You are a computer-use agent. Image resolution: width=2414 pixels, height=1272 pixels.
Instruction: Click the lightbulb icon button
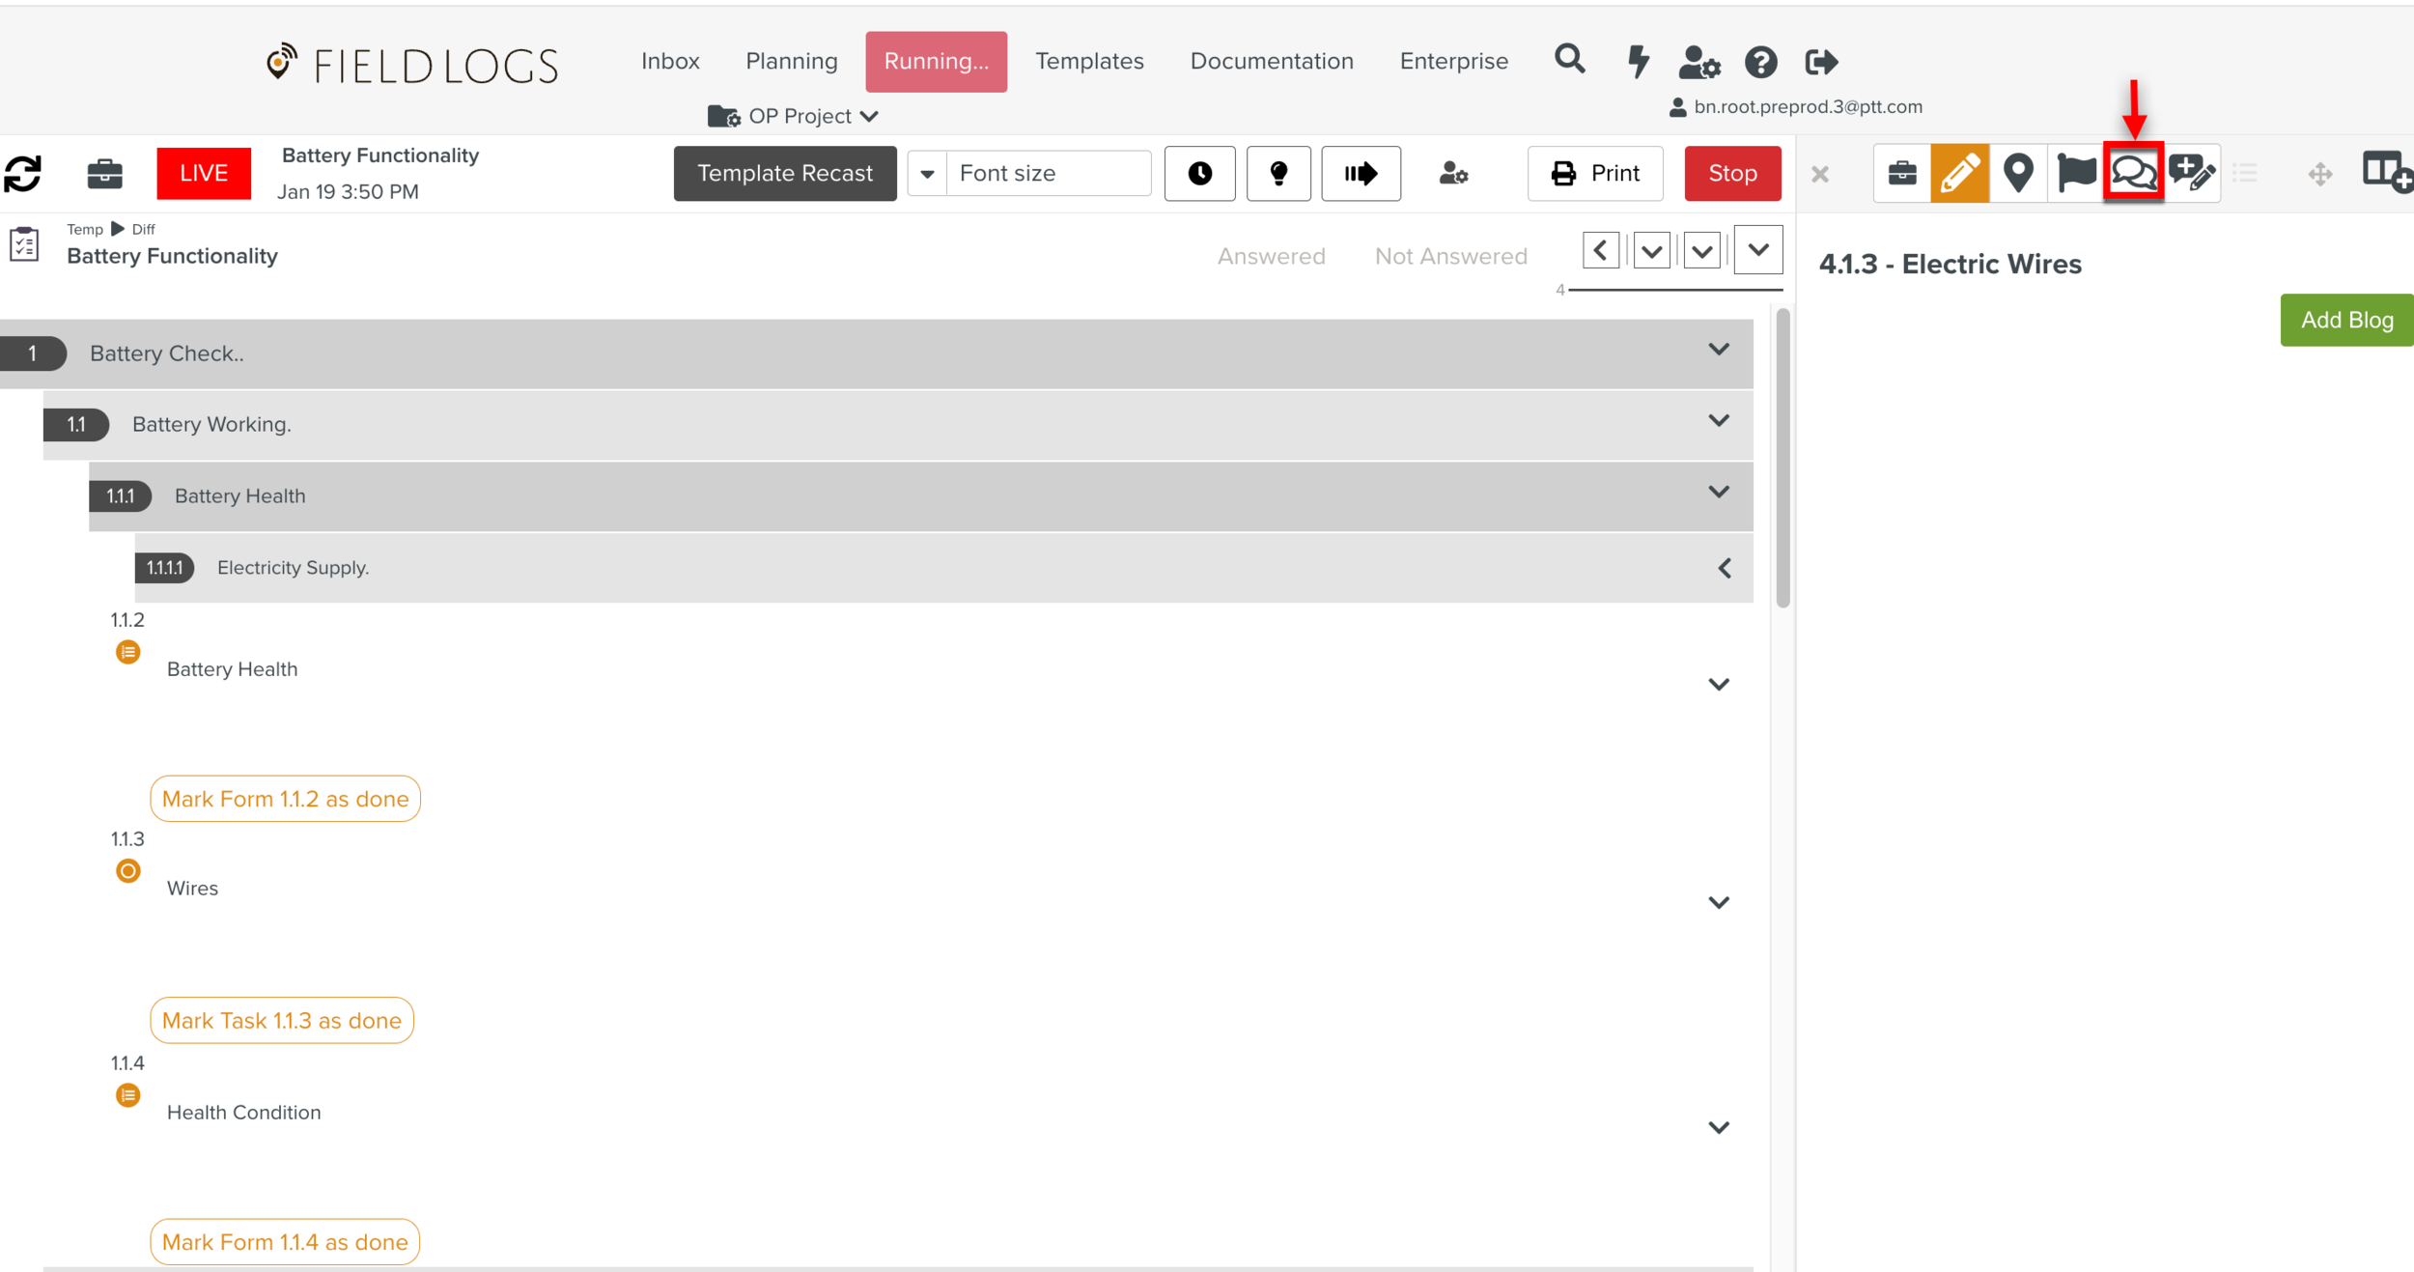1278,174
